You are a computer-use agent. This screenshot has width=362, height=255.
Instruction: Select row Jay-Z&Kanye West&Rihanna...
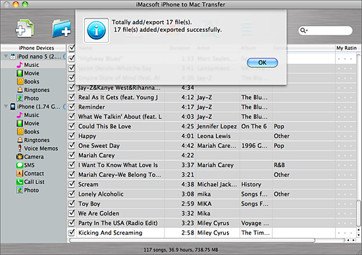click(119, 87)
